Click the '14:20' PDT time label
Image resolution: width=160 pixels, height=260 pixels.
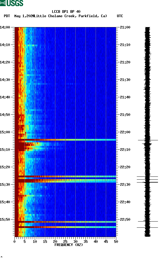coord(5,62)
